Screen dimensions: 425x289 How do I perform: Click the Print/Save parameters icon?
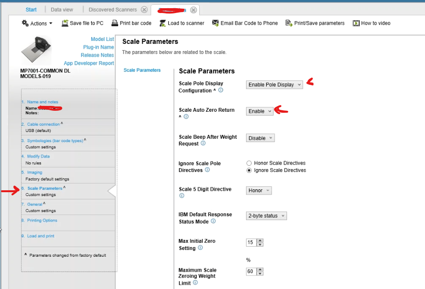point(289,23)
